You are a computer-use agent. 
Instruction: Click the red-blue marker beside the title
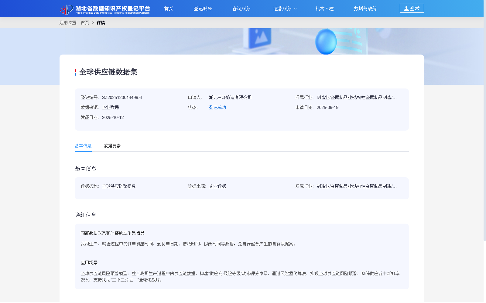click(x=75, y=72)
